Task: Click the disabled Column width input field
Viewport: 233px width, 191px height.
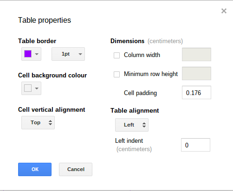Action: [x=196, y=54]
